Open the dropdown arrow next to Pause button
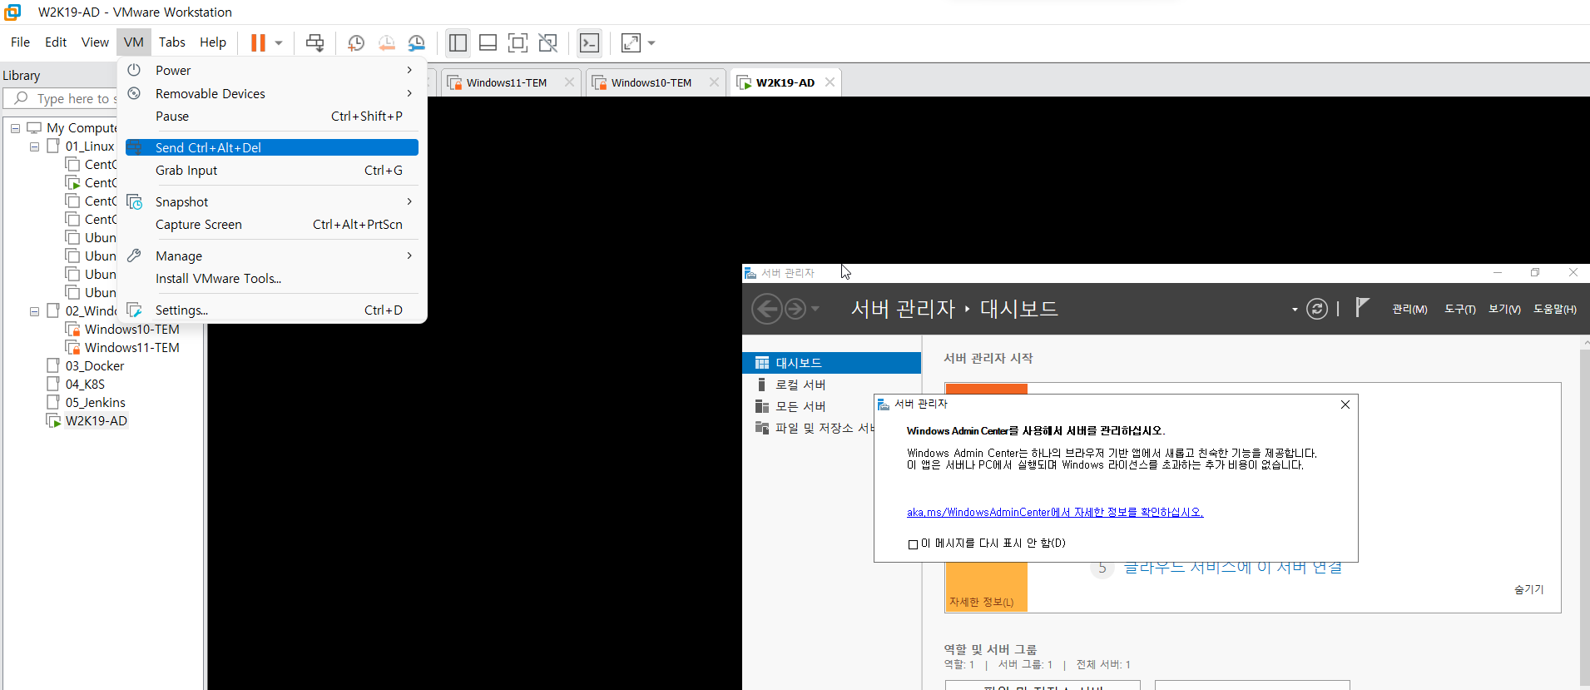Image resolution: width=1590 pixels, height=690 pixels. [279, 43]
